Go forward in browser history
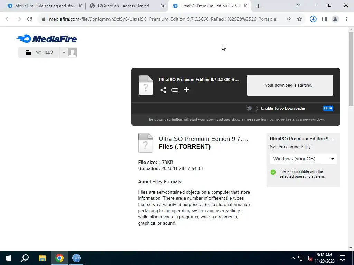The height and width of the screenshot is (265, 354). (19, 19)
